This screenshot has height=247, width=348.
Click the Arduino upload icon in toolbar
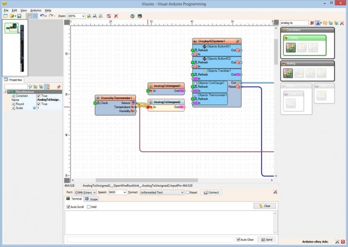point(132,16)
